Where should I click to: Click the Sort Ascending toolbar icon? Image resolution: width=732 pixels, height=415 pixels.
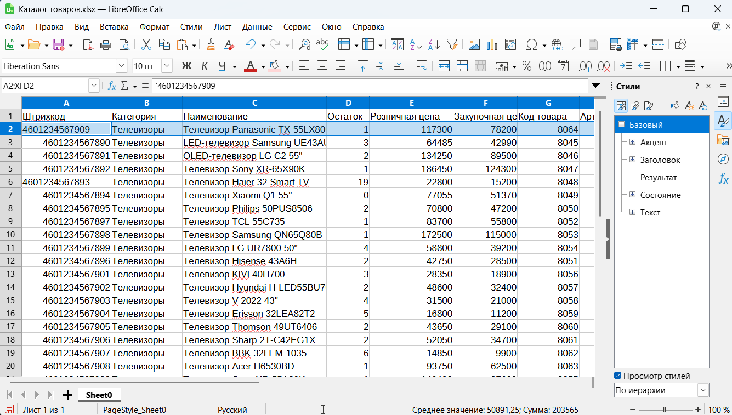[x=416, y=45]
